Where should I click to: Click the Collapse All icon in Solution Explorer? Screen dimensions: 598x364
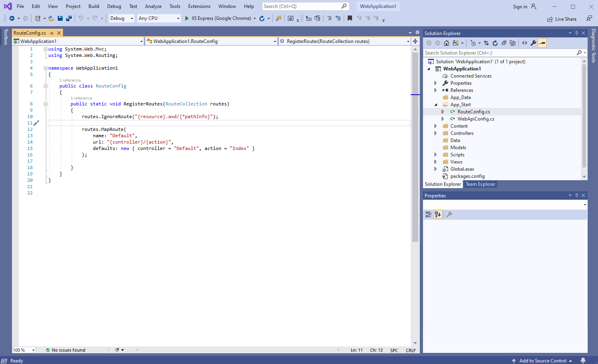click(504, 43)
